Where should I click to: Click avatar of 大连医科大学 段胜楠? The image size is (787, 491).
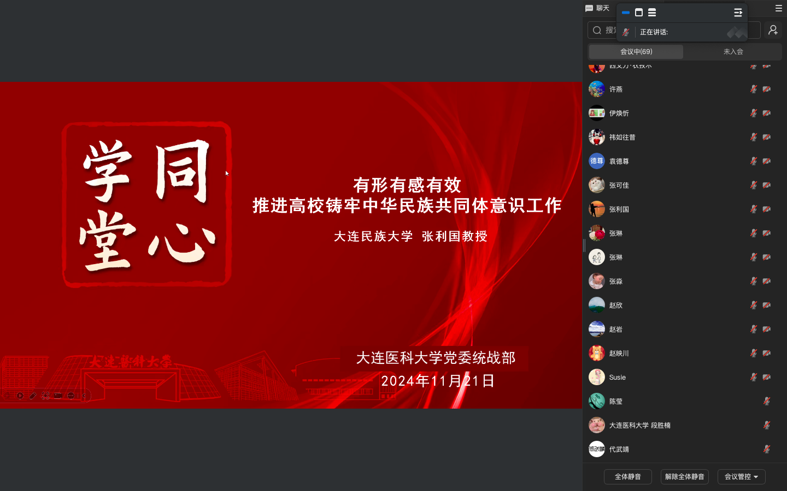(x=597, y=425)
